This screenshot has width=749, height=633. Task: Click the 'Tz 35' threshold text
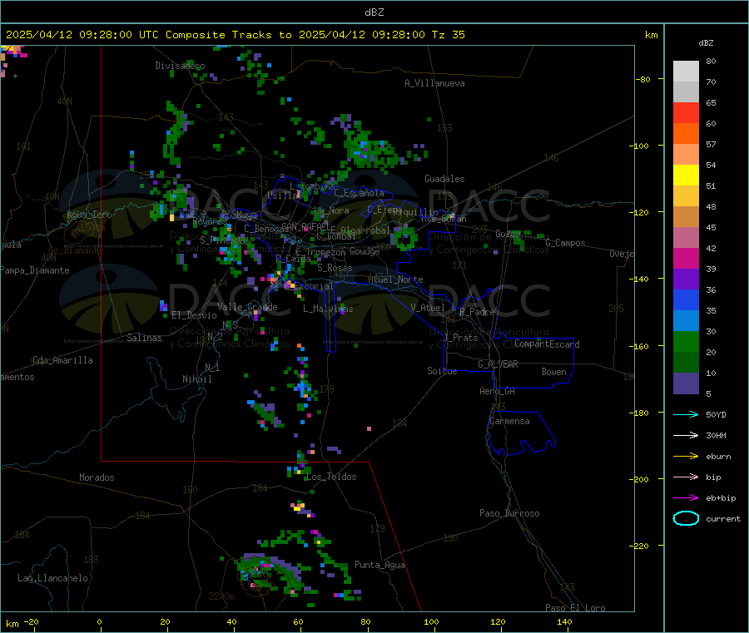(448, 35)
